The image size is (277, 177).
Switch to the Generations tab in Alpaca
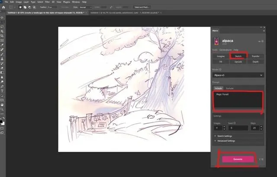tap(225, 50)
